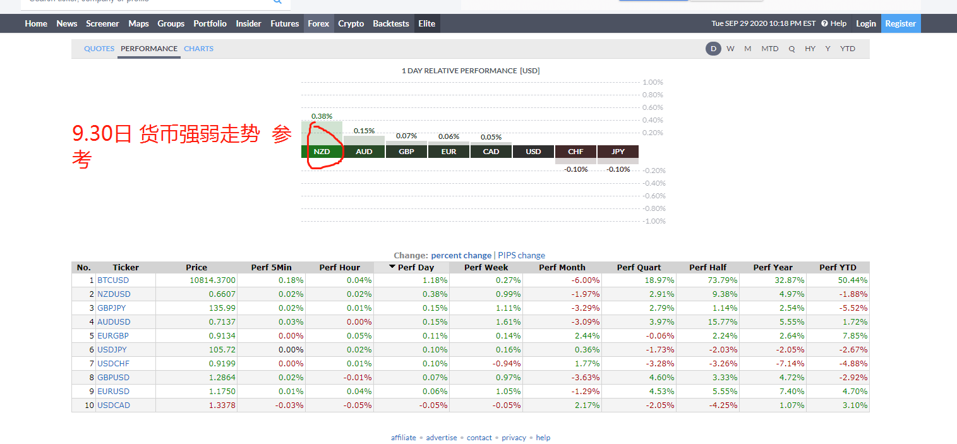Screen dimensions: 957x444
Task: Open the Maps section
Action: pos(138,23)
